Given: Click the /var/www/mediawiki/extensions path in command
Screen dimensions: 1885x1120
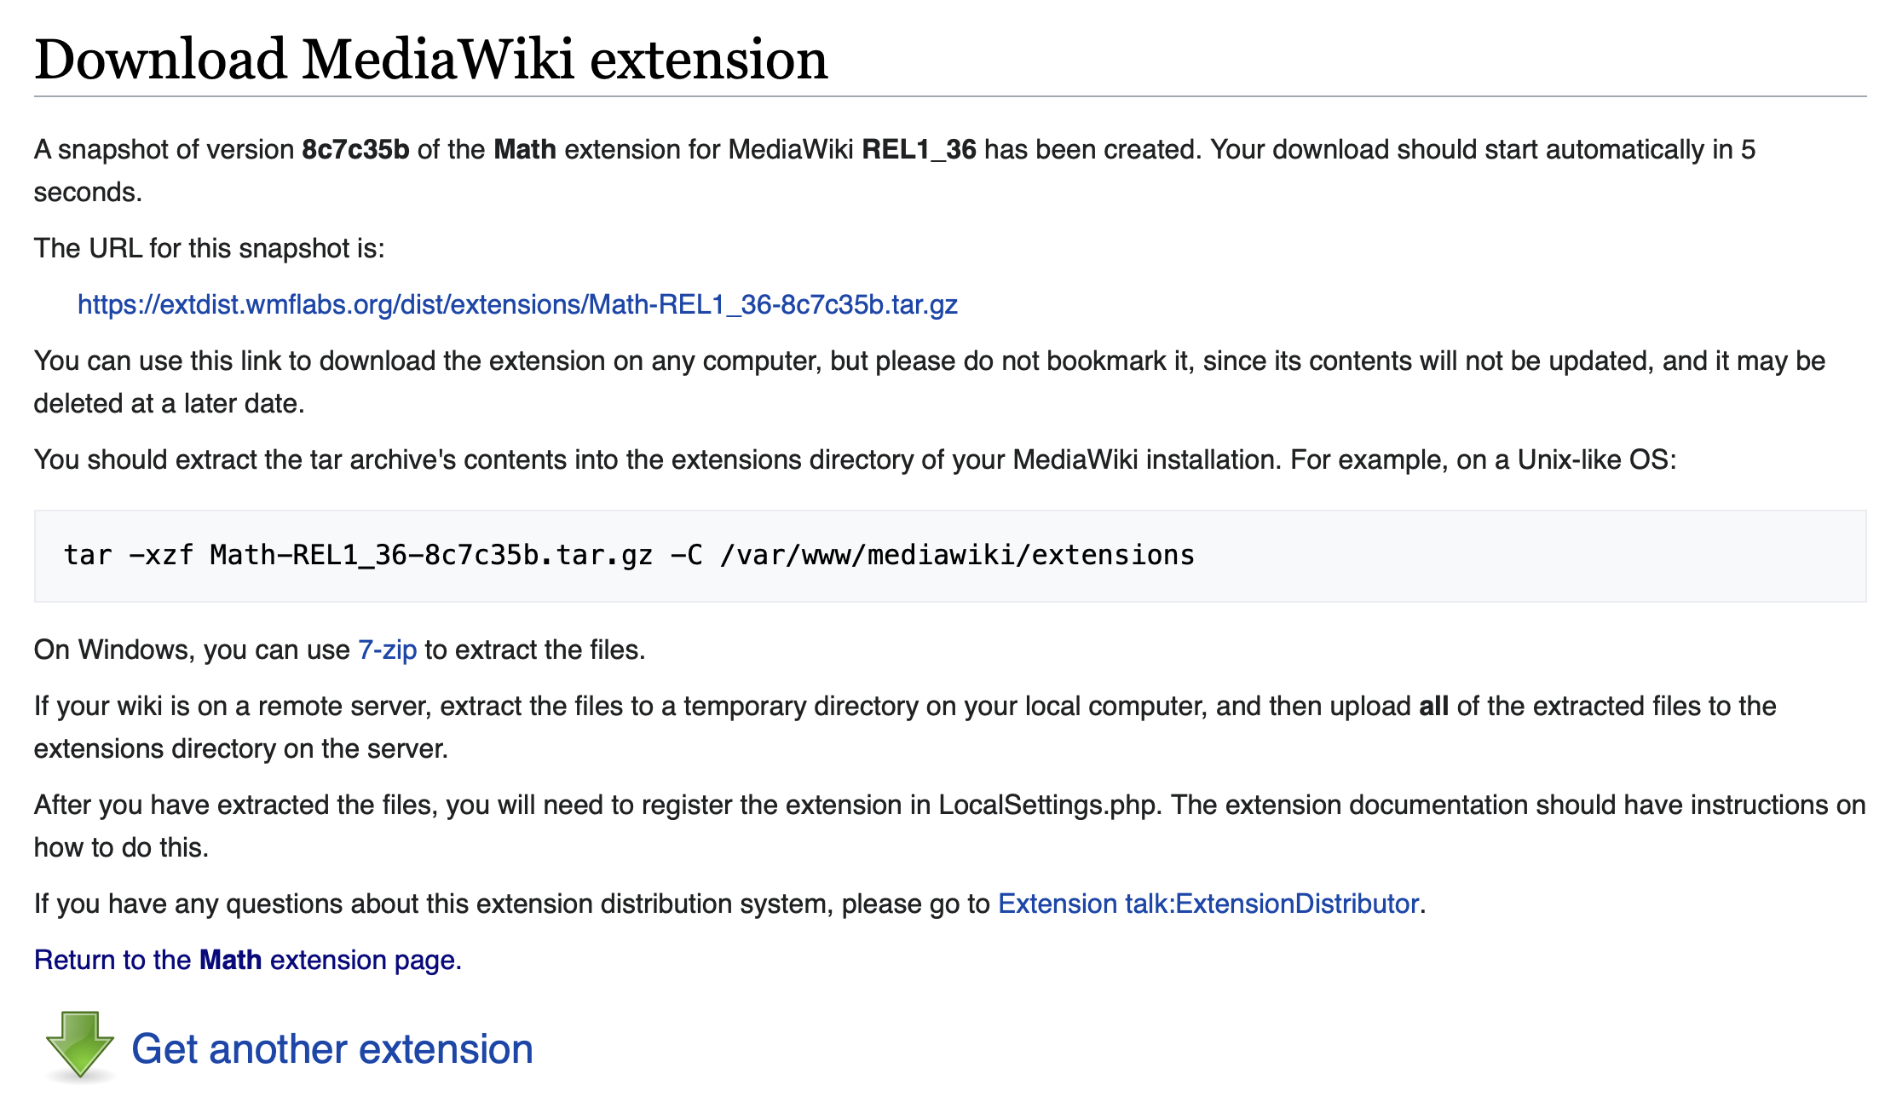Looking at the screenshot, I should pos(957,556).
